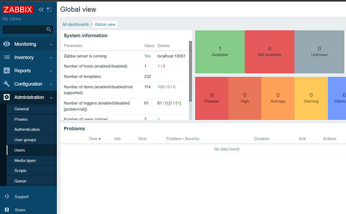The image size is (346, 214).
Task: Open the Administration menu
Action: click(x=28, y=97)
